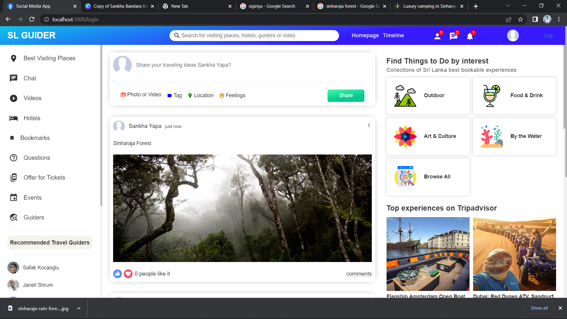Select Timeline in the top navigation
Image resolution: width=567 pixels, height=319 pixels.
pos(393,35)
